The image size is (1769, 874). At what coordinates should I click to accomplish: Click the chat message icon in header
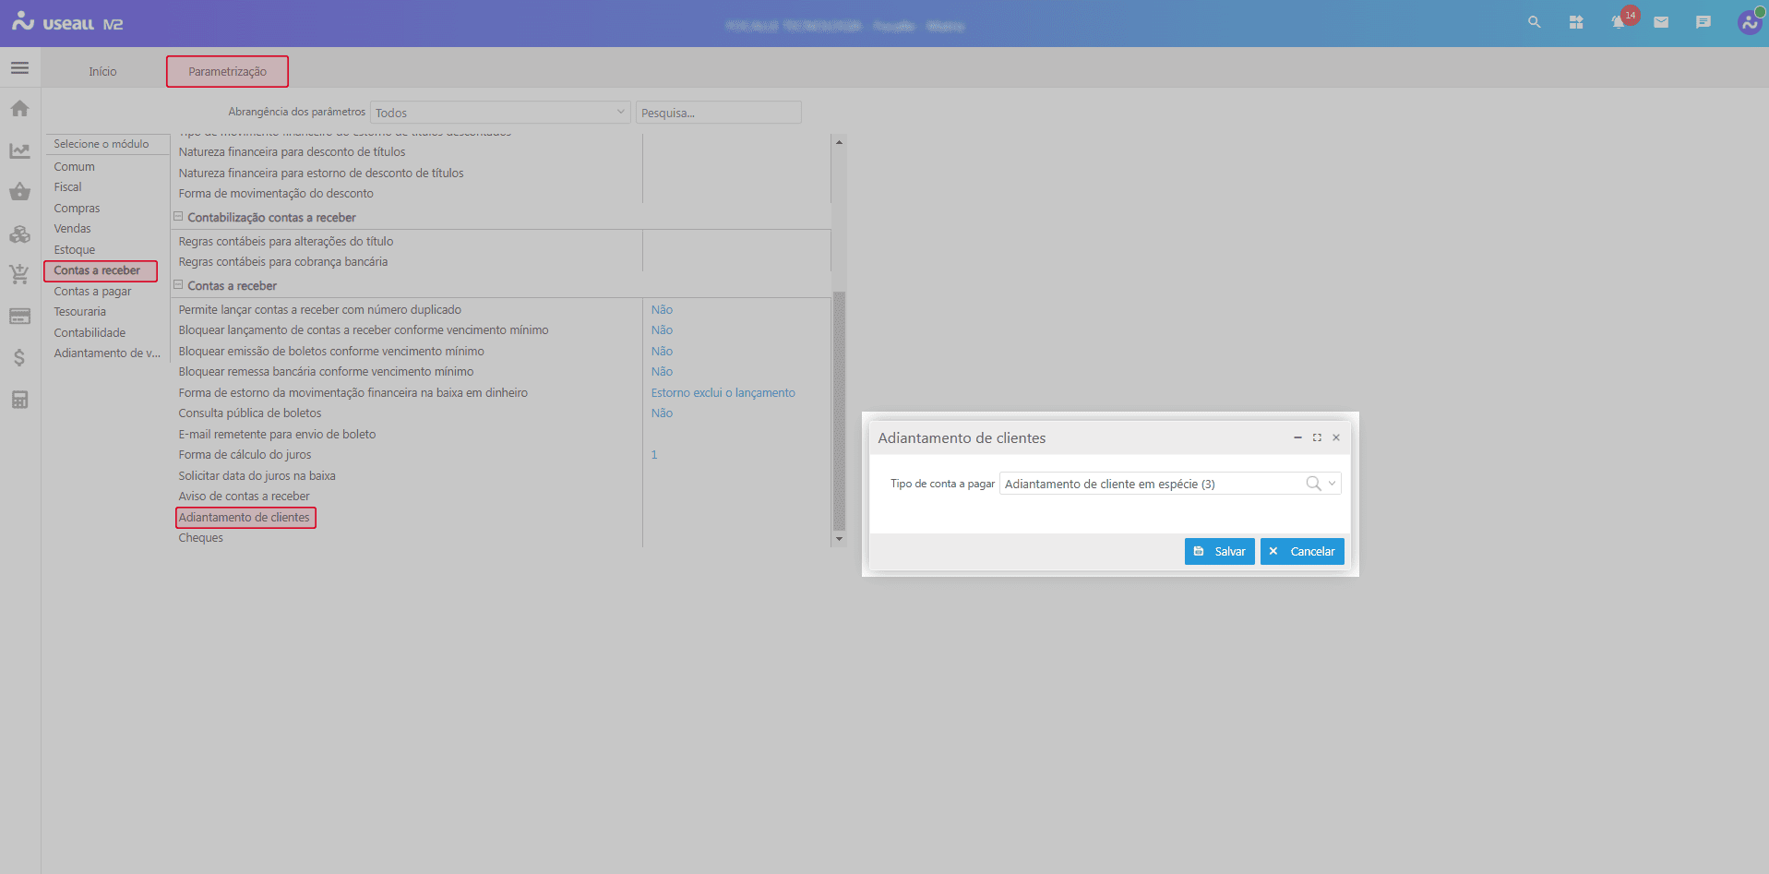click(1703, 22)
